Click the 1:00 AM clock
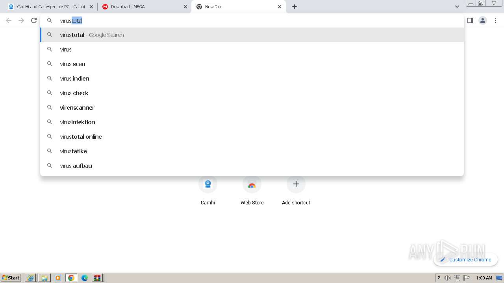Screen dimensions: 504x283 click(x=484, y=278)
